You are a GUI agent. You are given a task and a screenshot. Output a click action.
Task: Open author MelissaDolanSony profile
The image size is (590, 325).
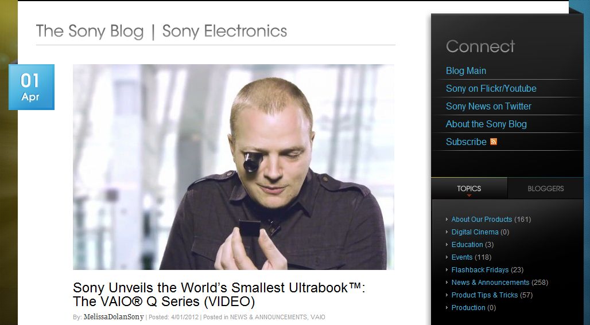pos(114,317)
